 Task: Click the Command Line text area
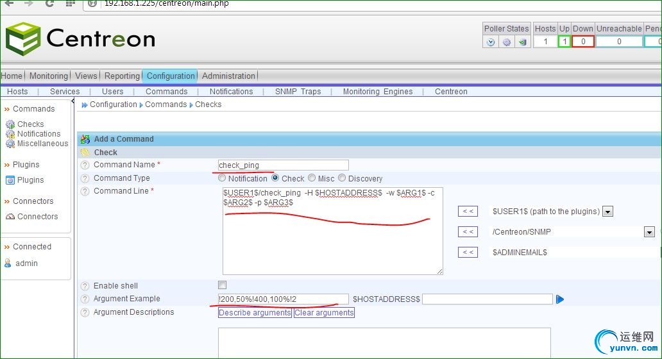tap(333, 231)
